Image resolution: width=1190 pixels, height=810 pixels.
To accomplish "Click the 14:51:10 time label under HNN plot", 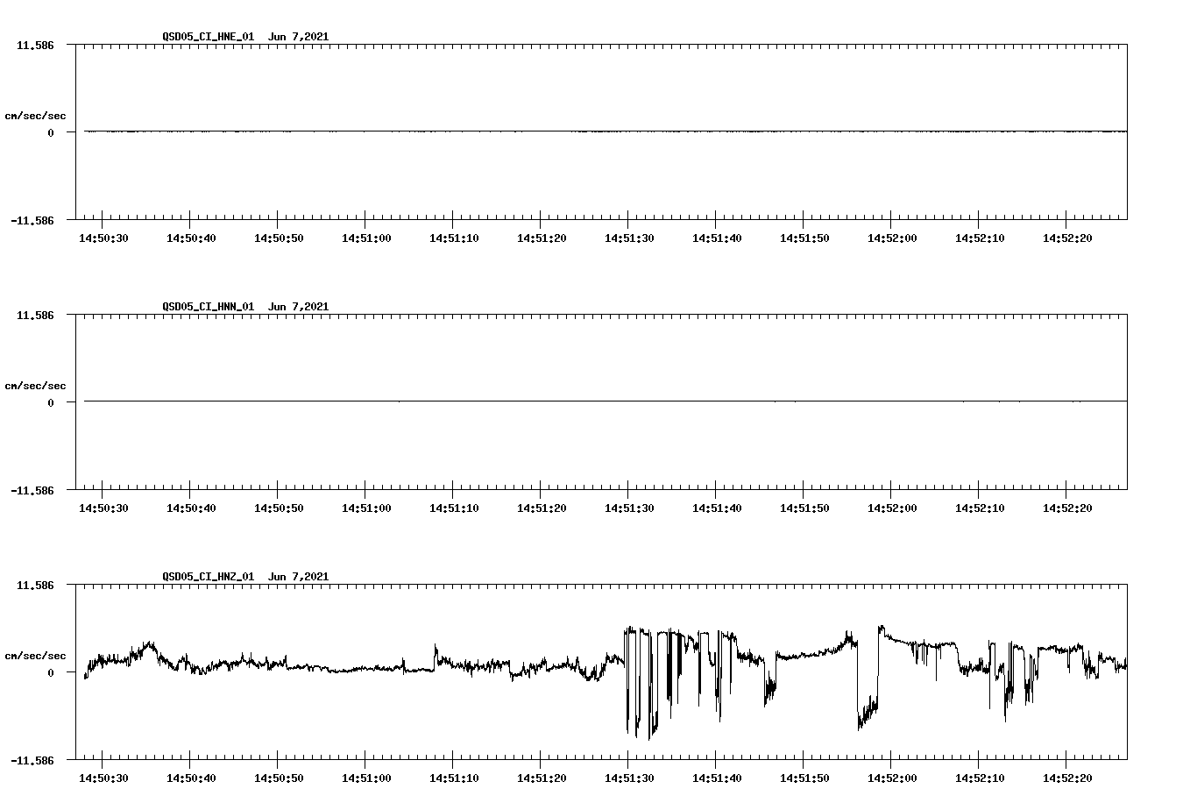I will click(454, 508).
